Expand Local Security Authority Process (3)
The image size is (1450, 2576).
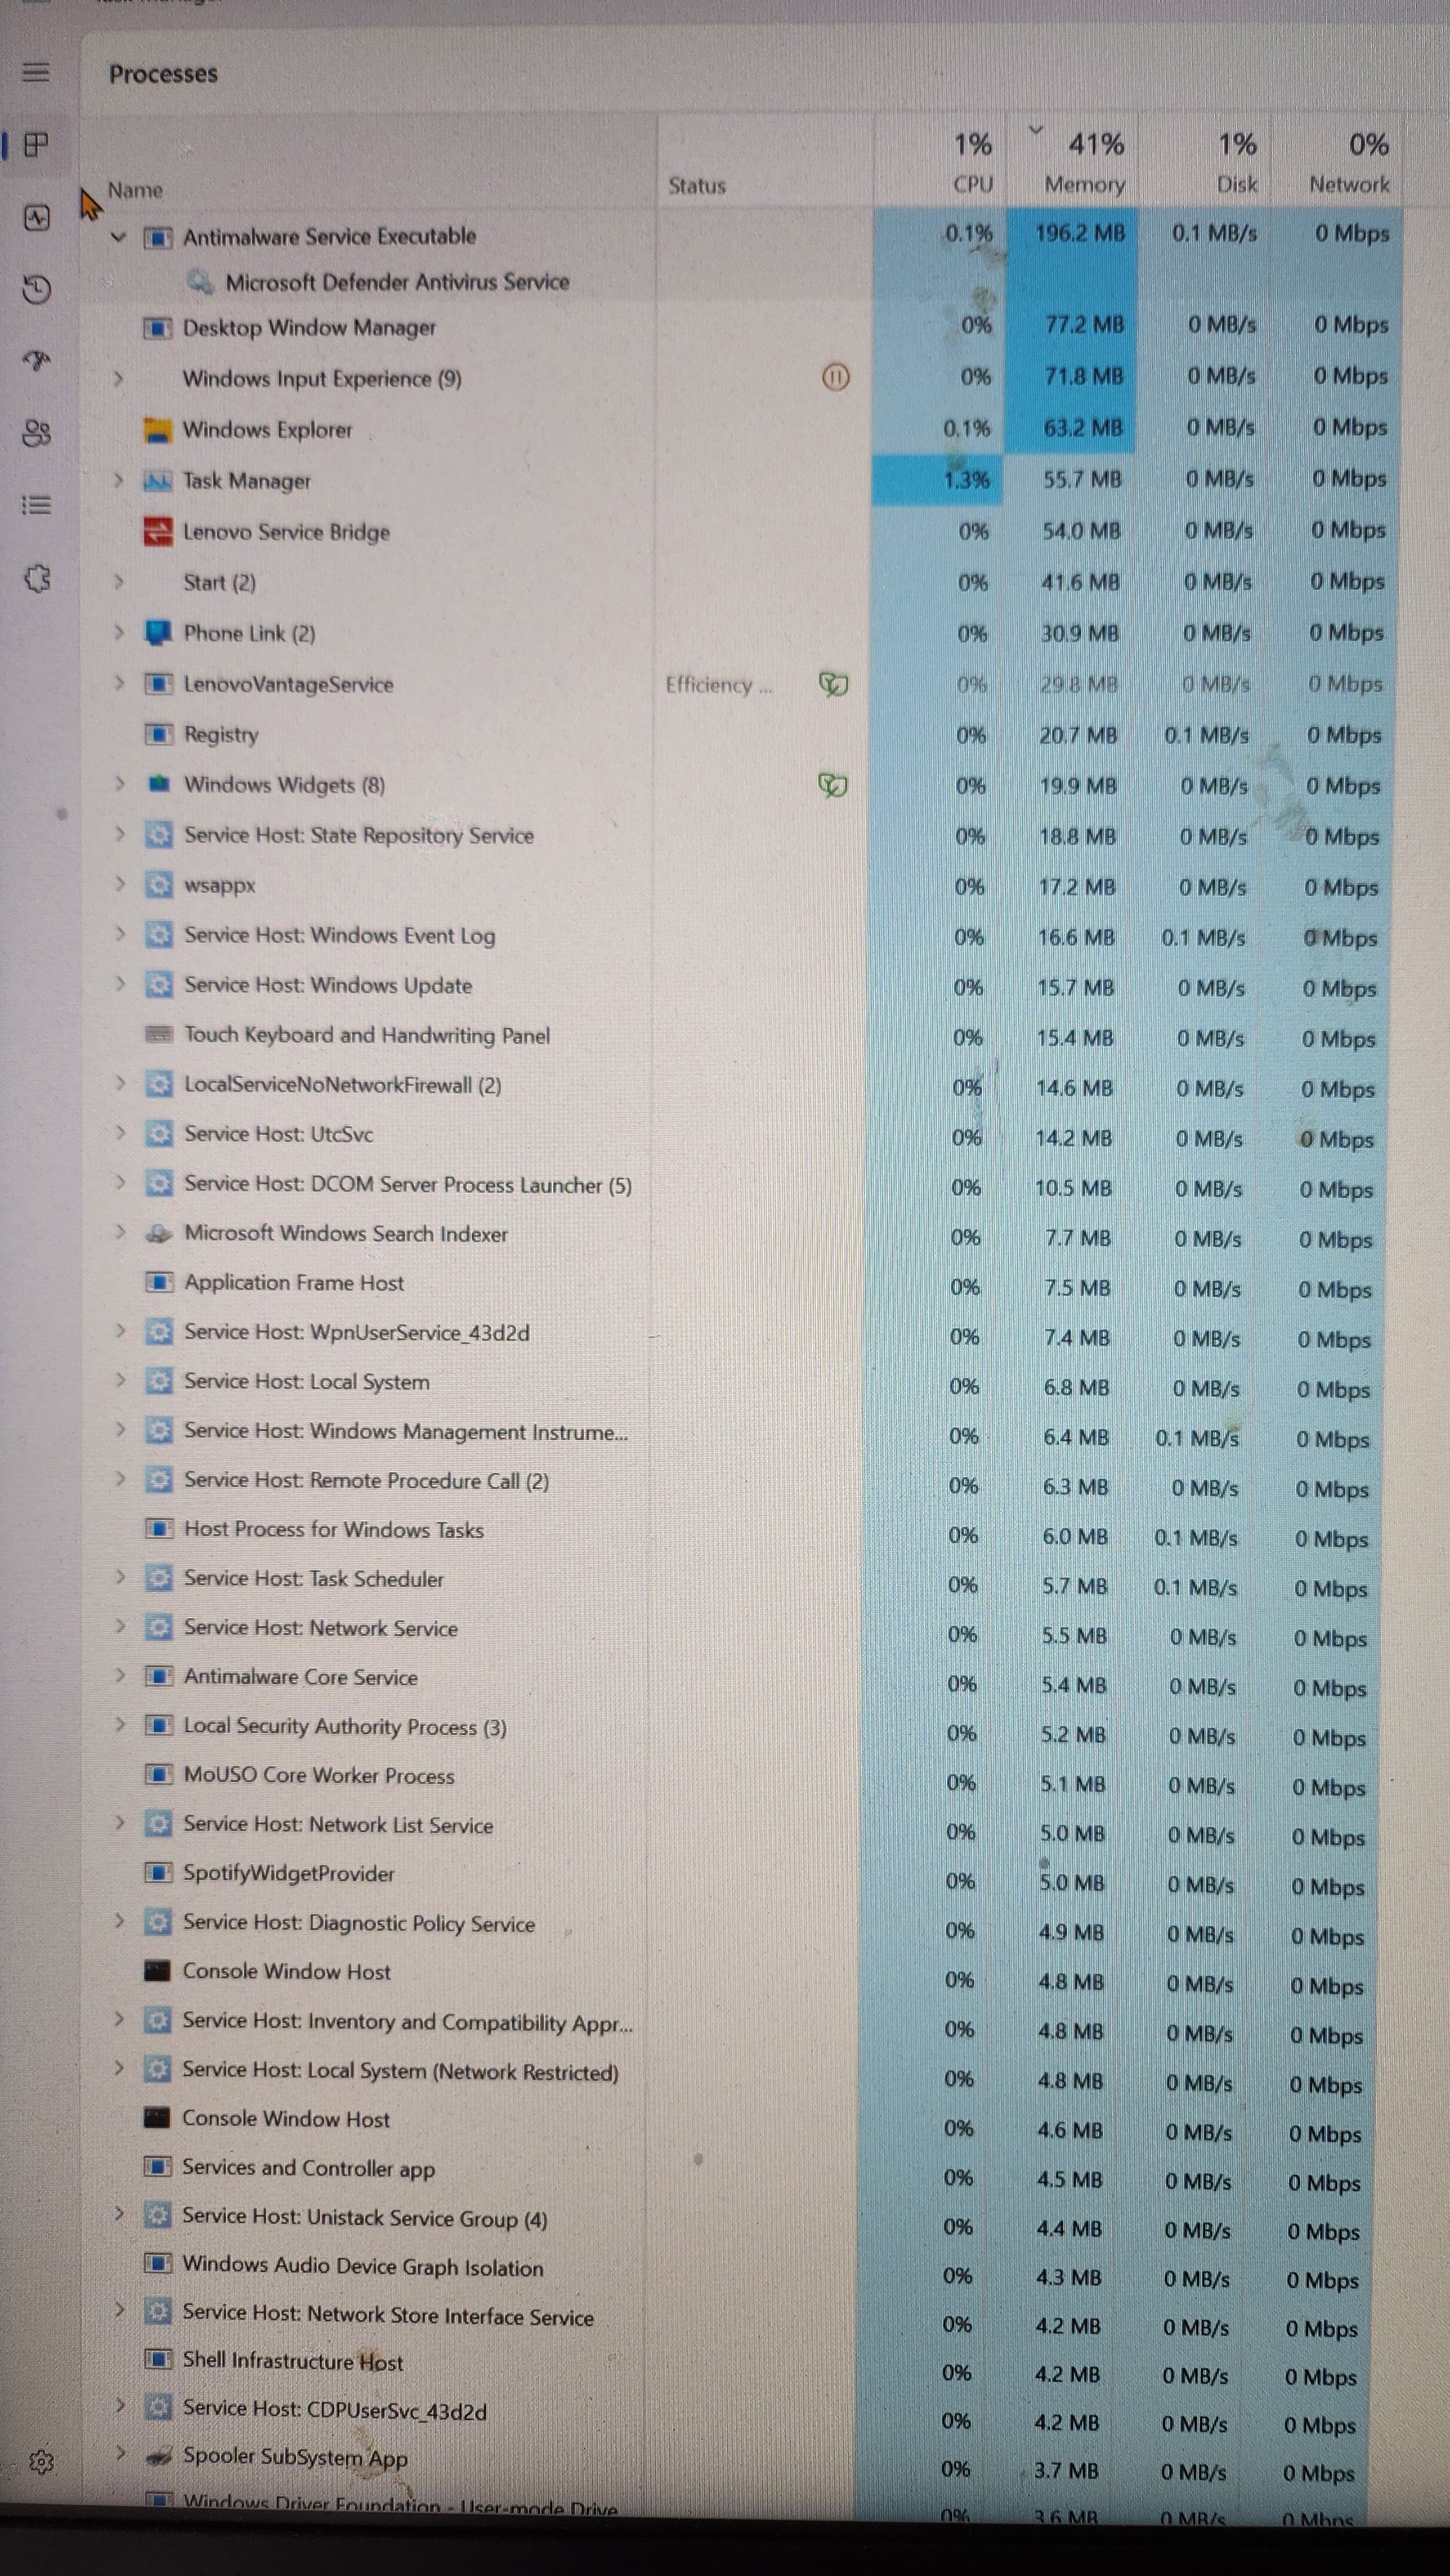click(x=120, y=1724)
